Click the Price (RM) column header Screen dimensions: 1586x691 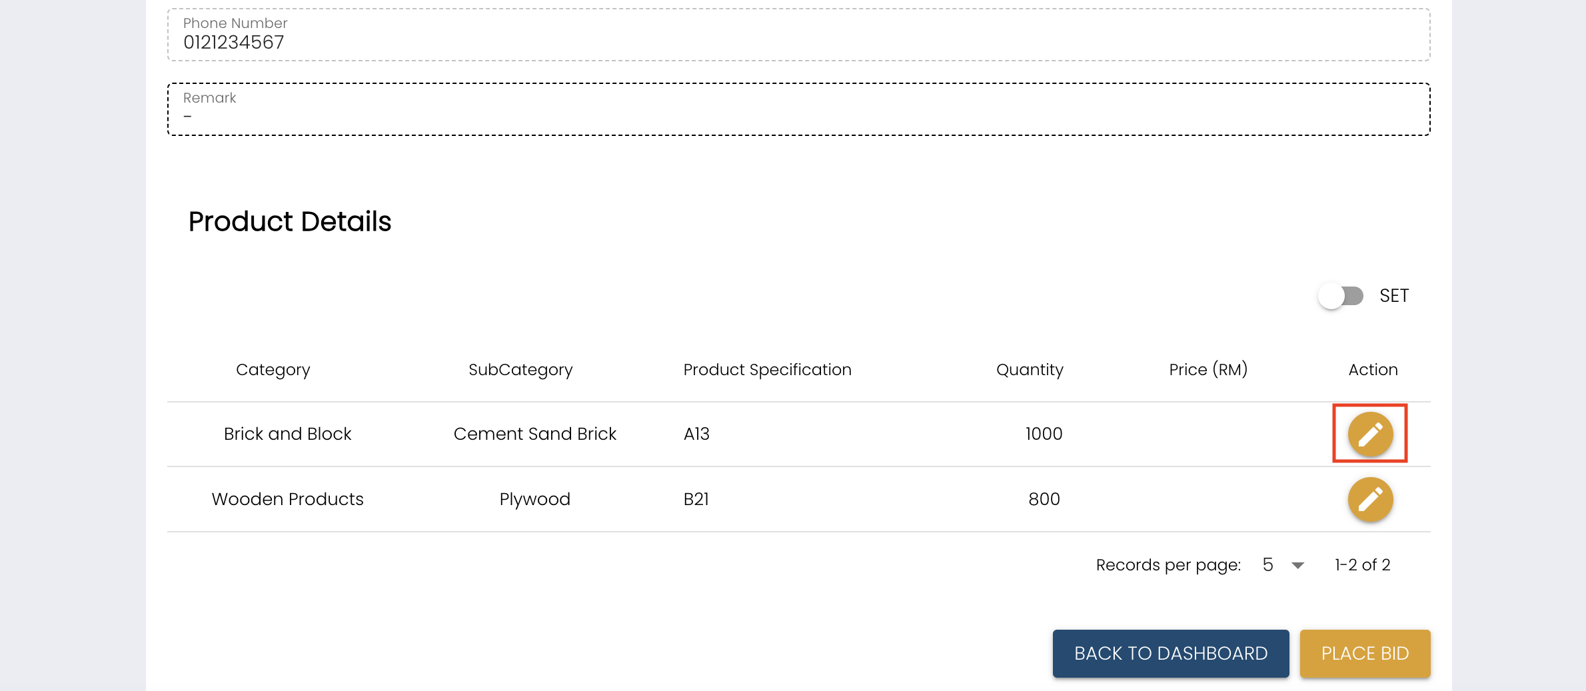tap(1208, 370)
